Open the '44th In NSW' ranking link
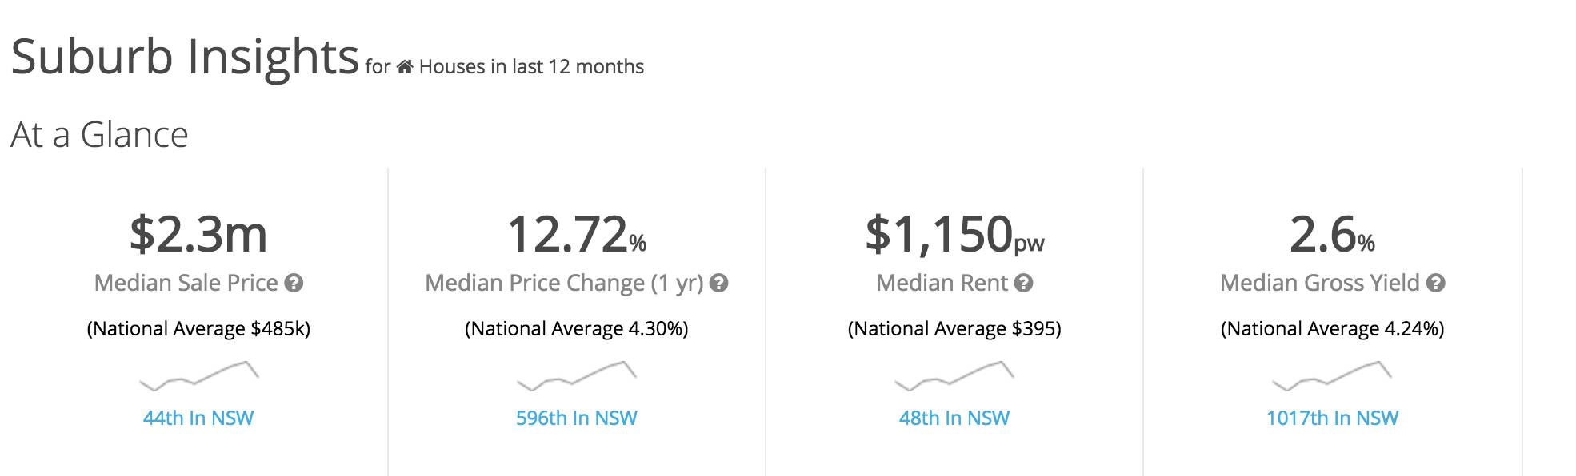Viewport: 1576px width, 476px height. pyautogui.click(x=198, y=418)
